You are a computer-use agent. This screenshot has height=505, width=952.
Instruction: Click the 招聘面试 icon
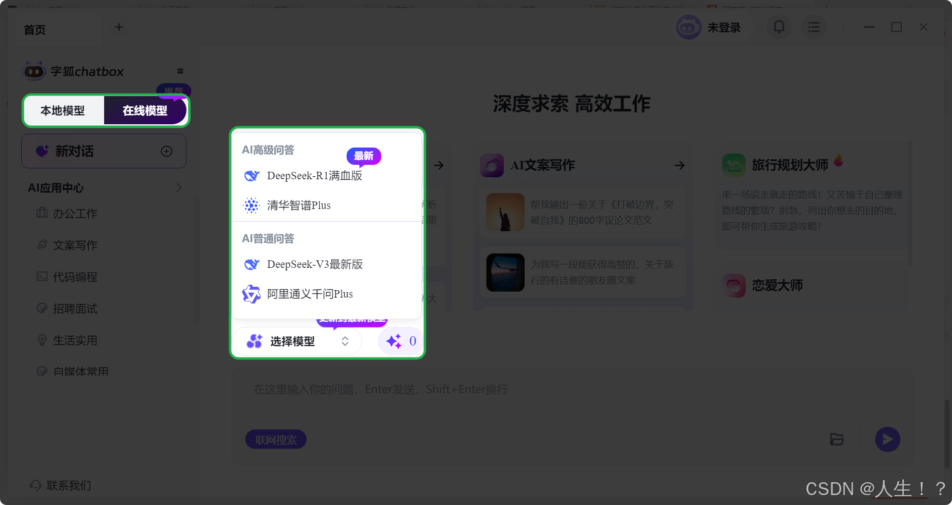pos(42,308)
